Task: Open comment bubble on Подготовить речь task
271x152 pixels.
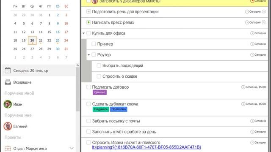Action: [264, 11]
